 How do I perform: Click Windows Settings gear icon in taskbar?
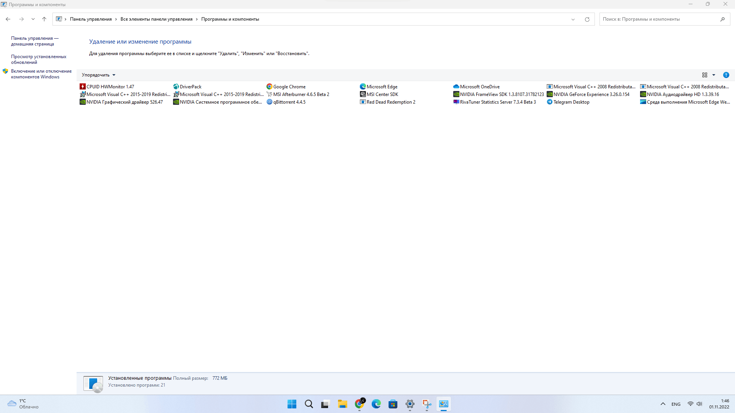[409, 403]
